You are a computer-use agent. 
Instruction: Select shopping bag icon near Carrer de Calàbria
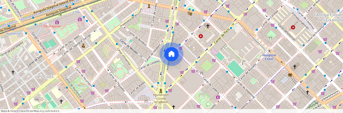click(x=218, y=97)
